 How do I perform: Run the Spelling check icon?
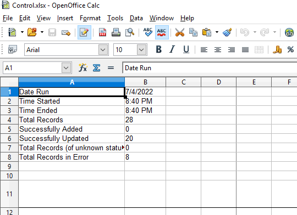(x=148, y=32)
